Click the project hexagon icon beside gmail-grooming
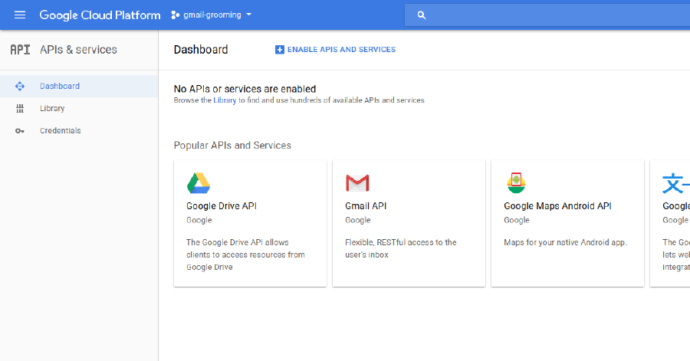 pos(175,15)
